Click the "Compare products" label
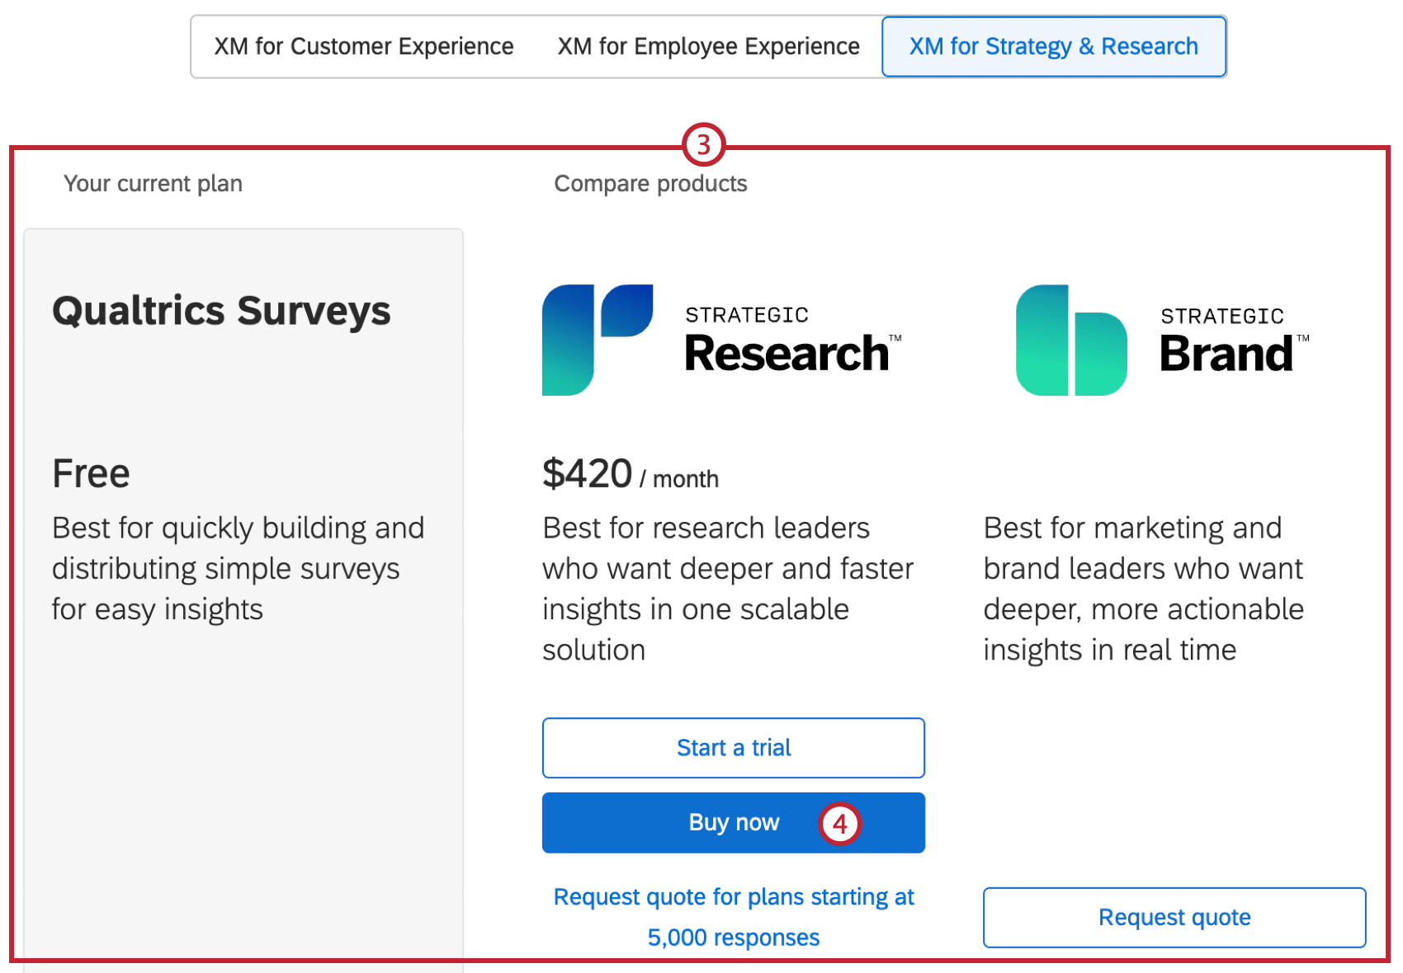 650,183
